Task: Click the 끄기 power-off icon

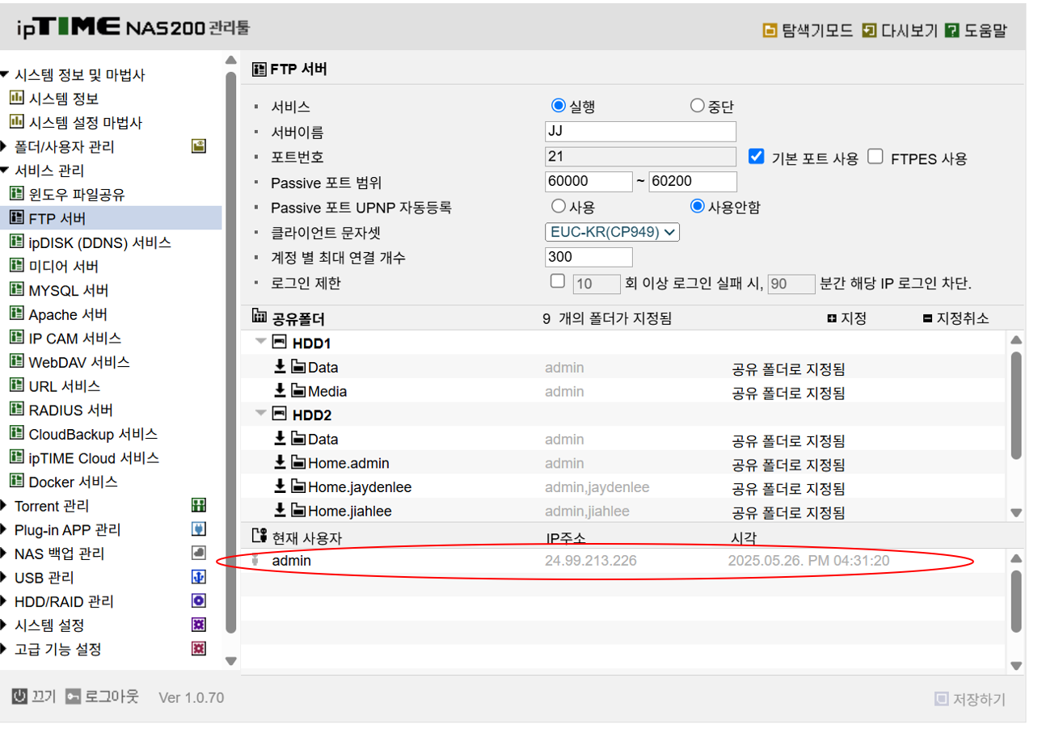Action: (19, 697)
